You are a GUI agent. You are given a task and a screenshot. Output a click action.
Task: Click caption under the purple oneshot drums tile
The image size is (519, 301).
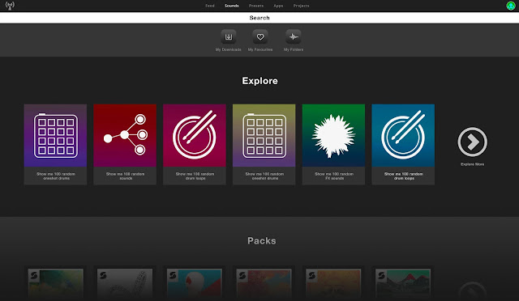56,176
